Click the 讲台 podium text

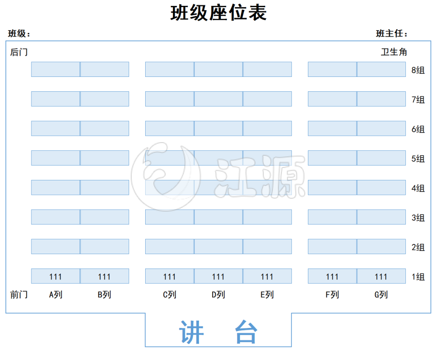click(218, 332)
